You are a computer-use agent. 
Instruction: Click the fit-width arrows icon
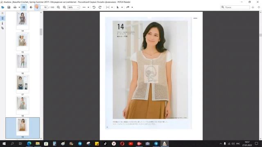pyautogui.click(x=84, y=7)
